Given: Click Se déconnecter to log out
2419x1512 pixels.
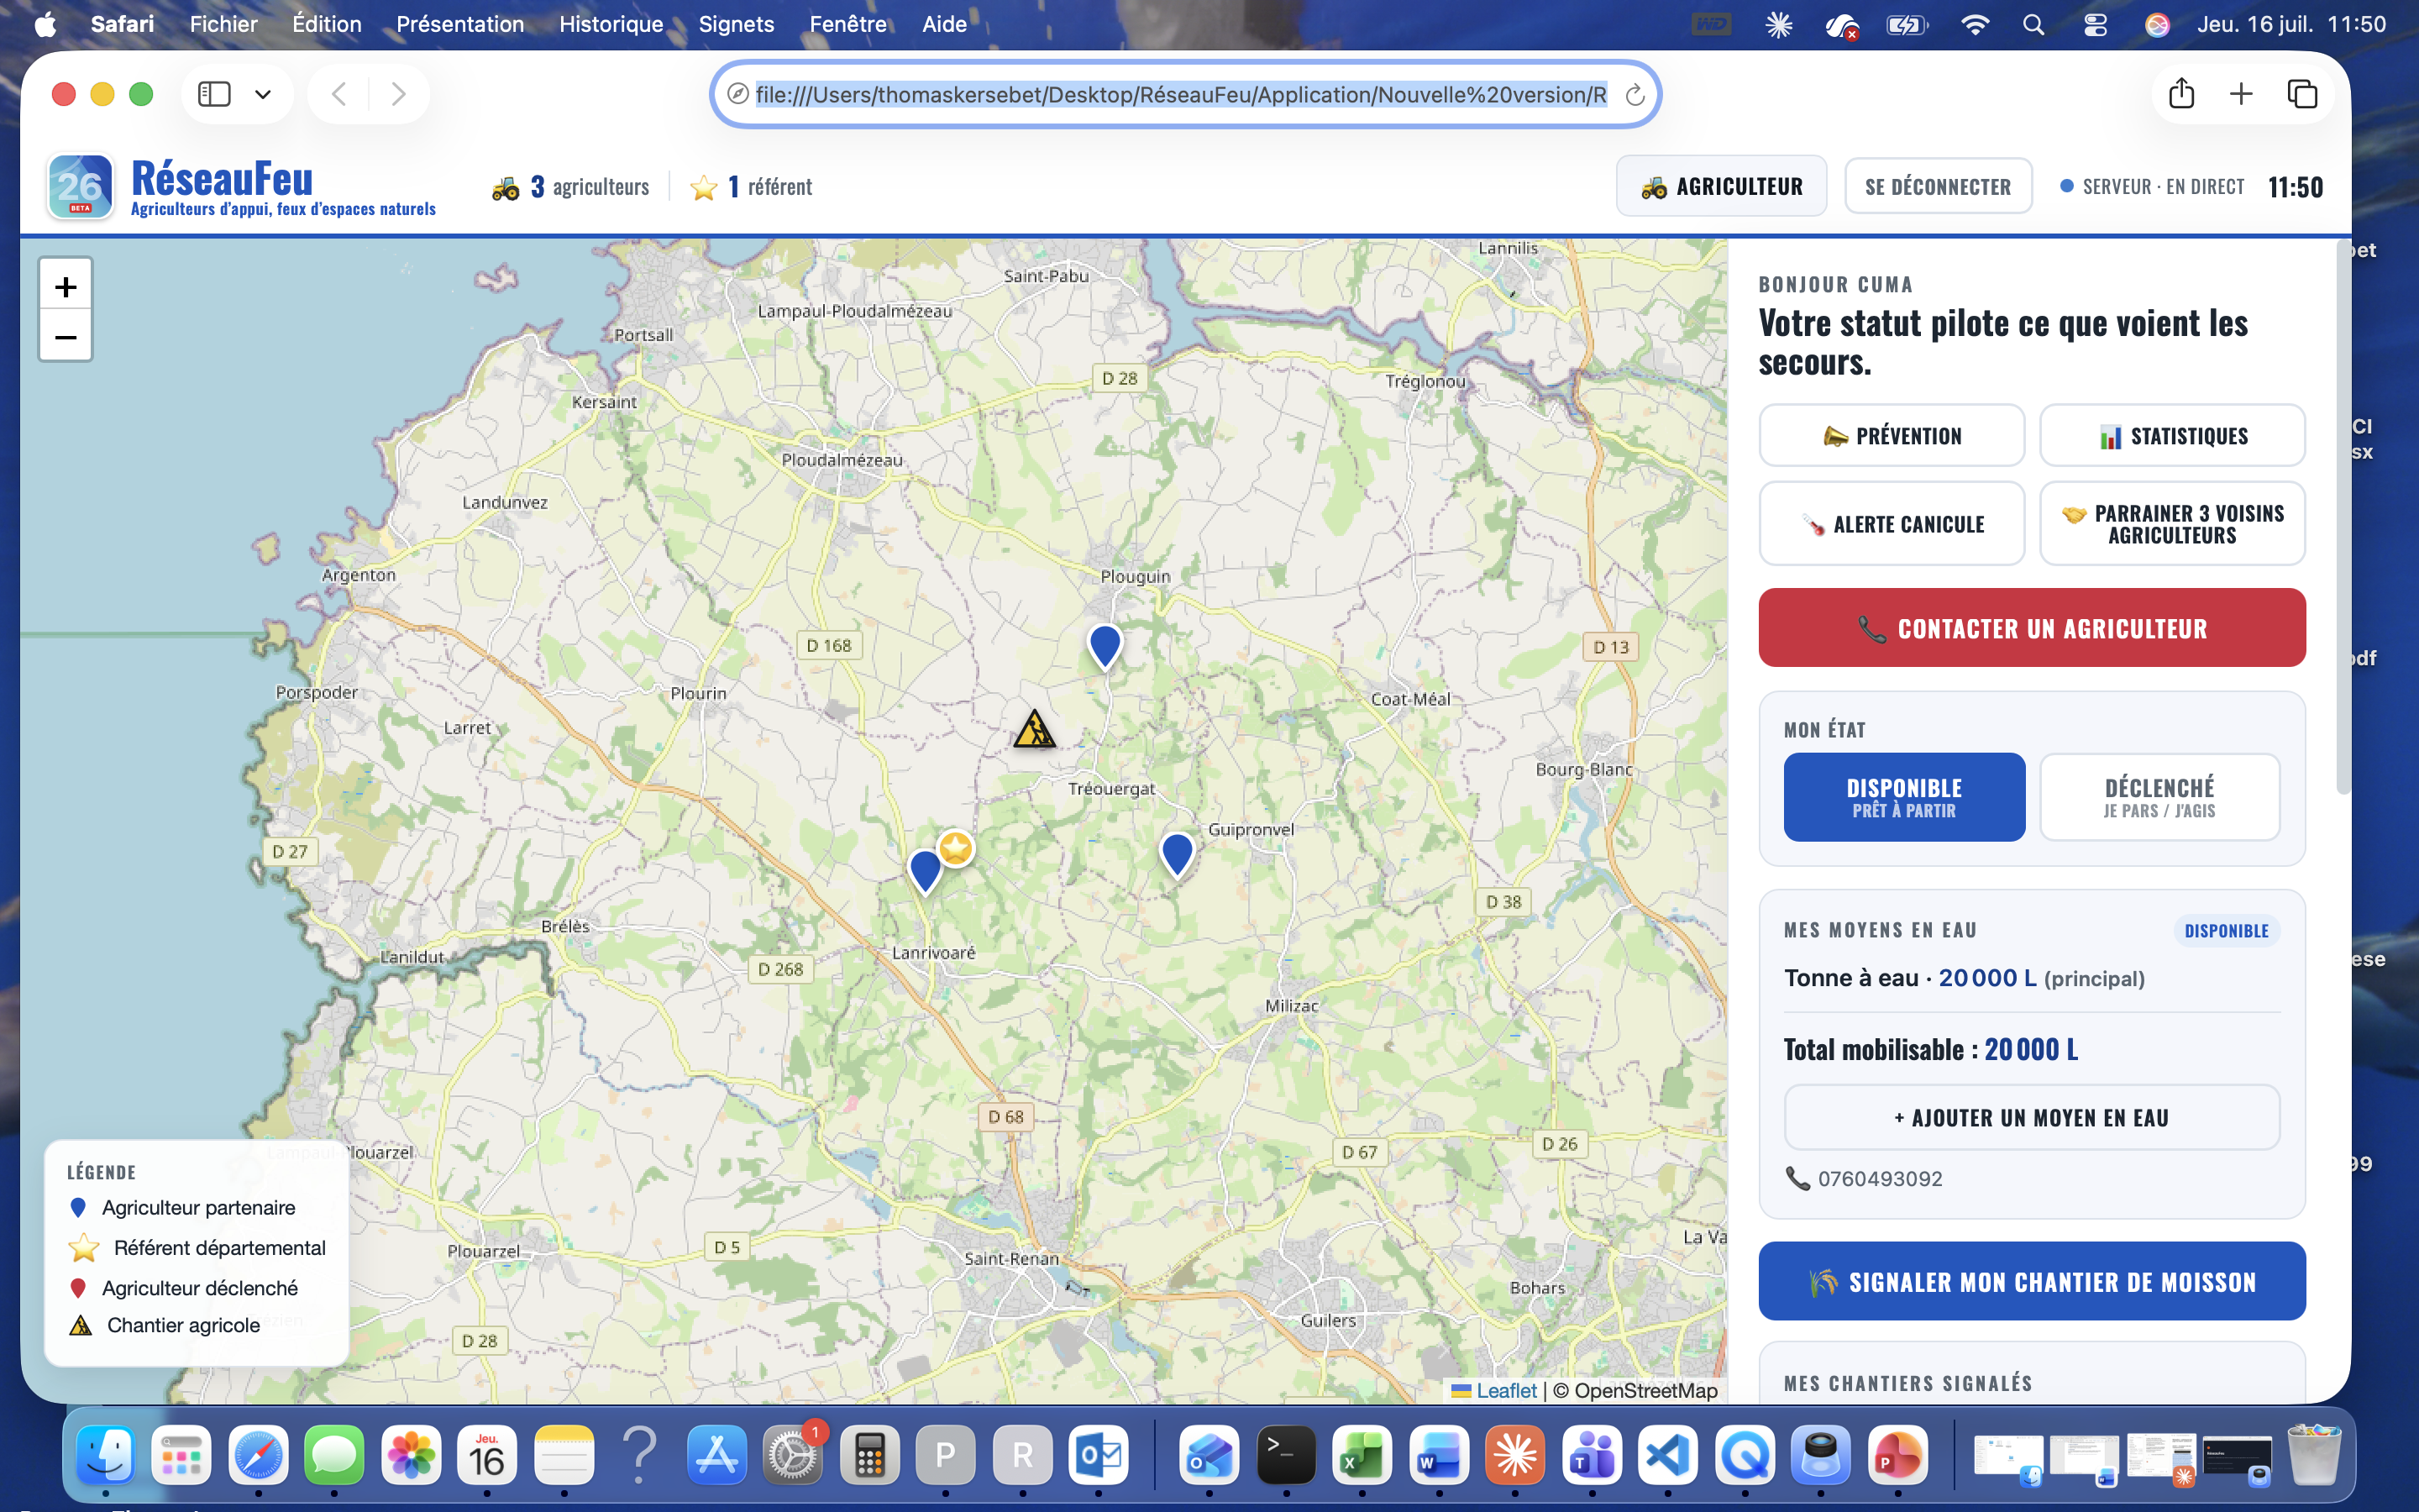Looking at the screenshot, I should (x=1937, y=186).
